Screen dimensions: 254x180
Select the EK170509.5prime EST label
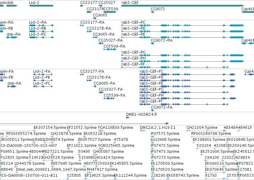[167, 164]
